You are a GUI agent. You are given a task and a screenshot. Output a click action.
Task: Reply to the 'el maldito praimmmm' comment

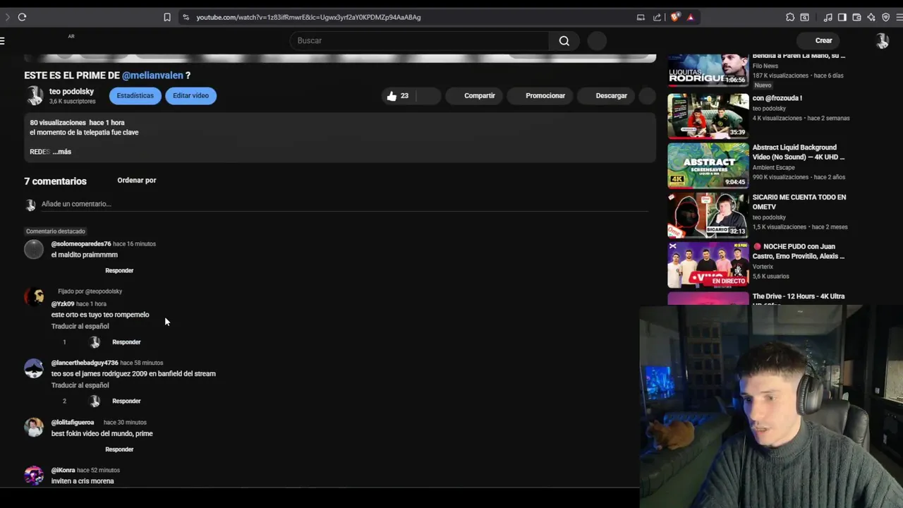coord(119,270)
